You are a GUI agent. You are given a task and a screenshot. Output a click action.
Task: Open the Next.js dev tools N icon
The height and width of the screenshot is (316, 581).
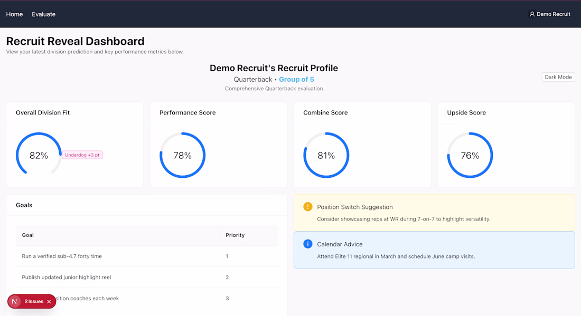click(x=15, y=301)
